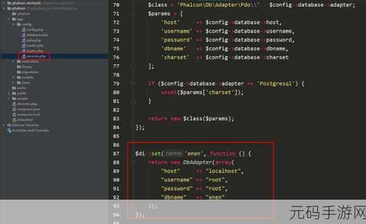Viewport: 366px width, 224px height.
Task: Click the database.php file icon
Action: 24,35
